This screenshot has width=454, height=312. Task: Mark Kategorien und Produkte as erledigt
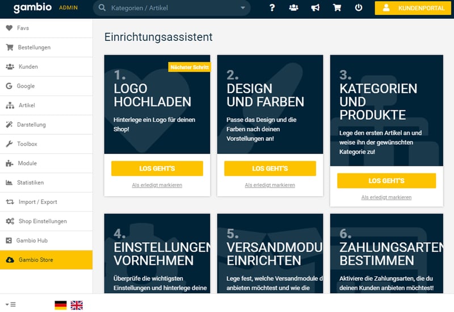(x=386, y=197)
